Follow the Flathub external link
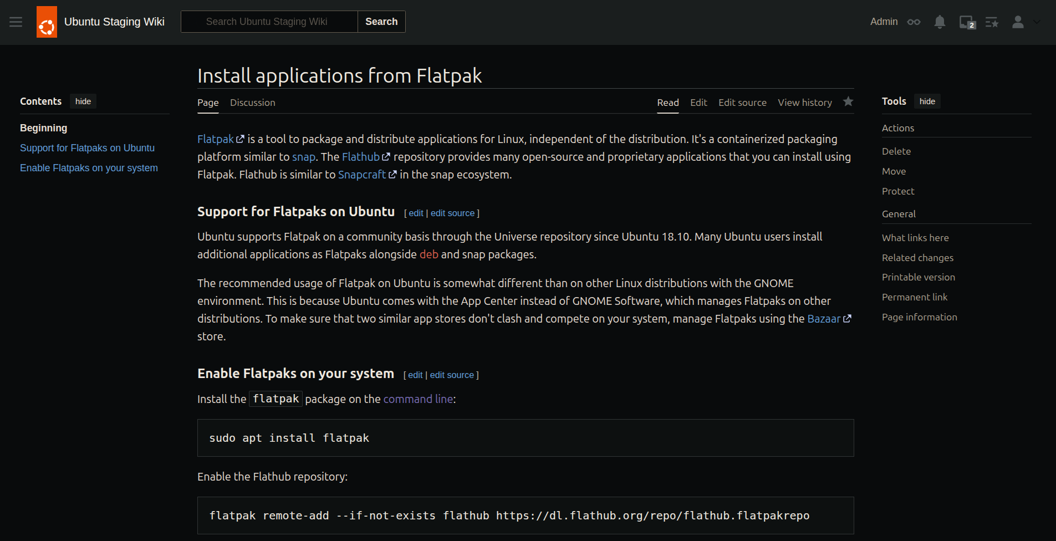Viewport: 1056px width, 541px height. (361, 157)
